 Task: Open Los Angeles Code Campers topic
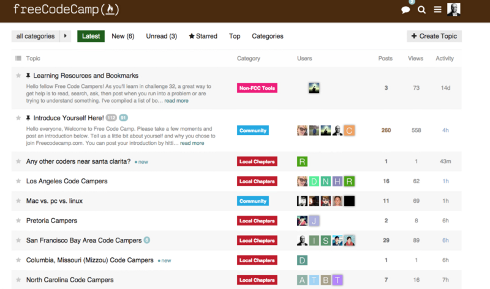(x=67, y=181)
